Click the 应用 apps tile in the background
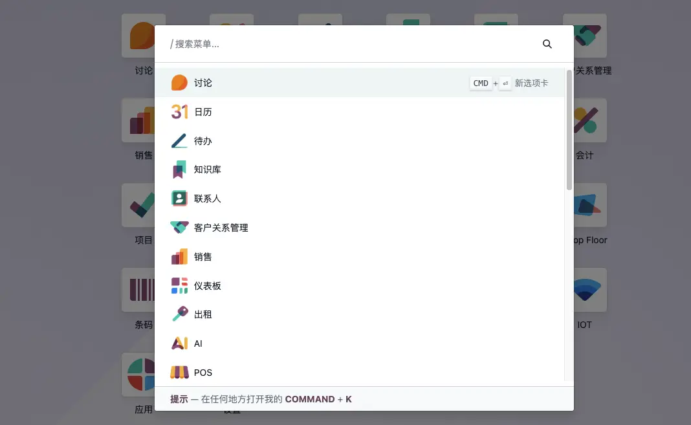Viewport: 691px width, 425px height. pyautogui.click(x=139, y=375)
